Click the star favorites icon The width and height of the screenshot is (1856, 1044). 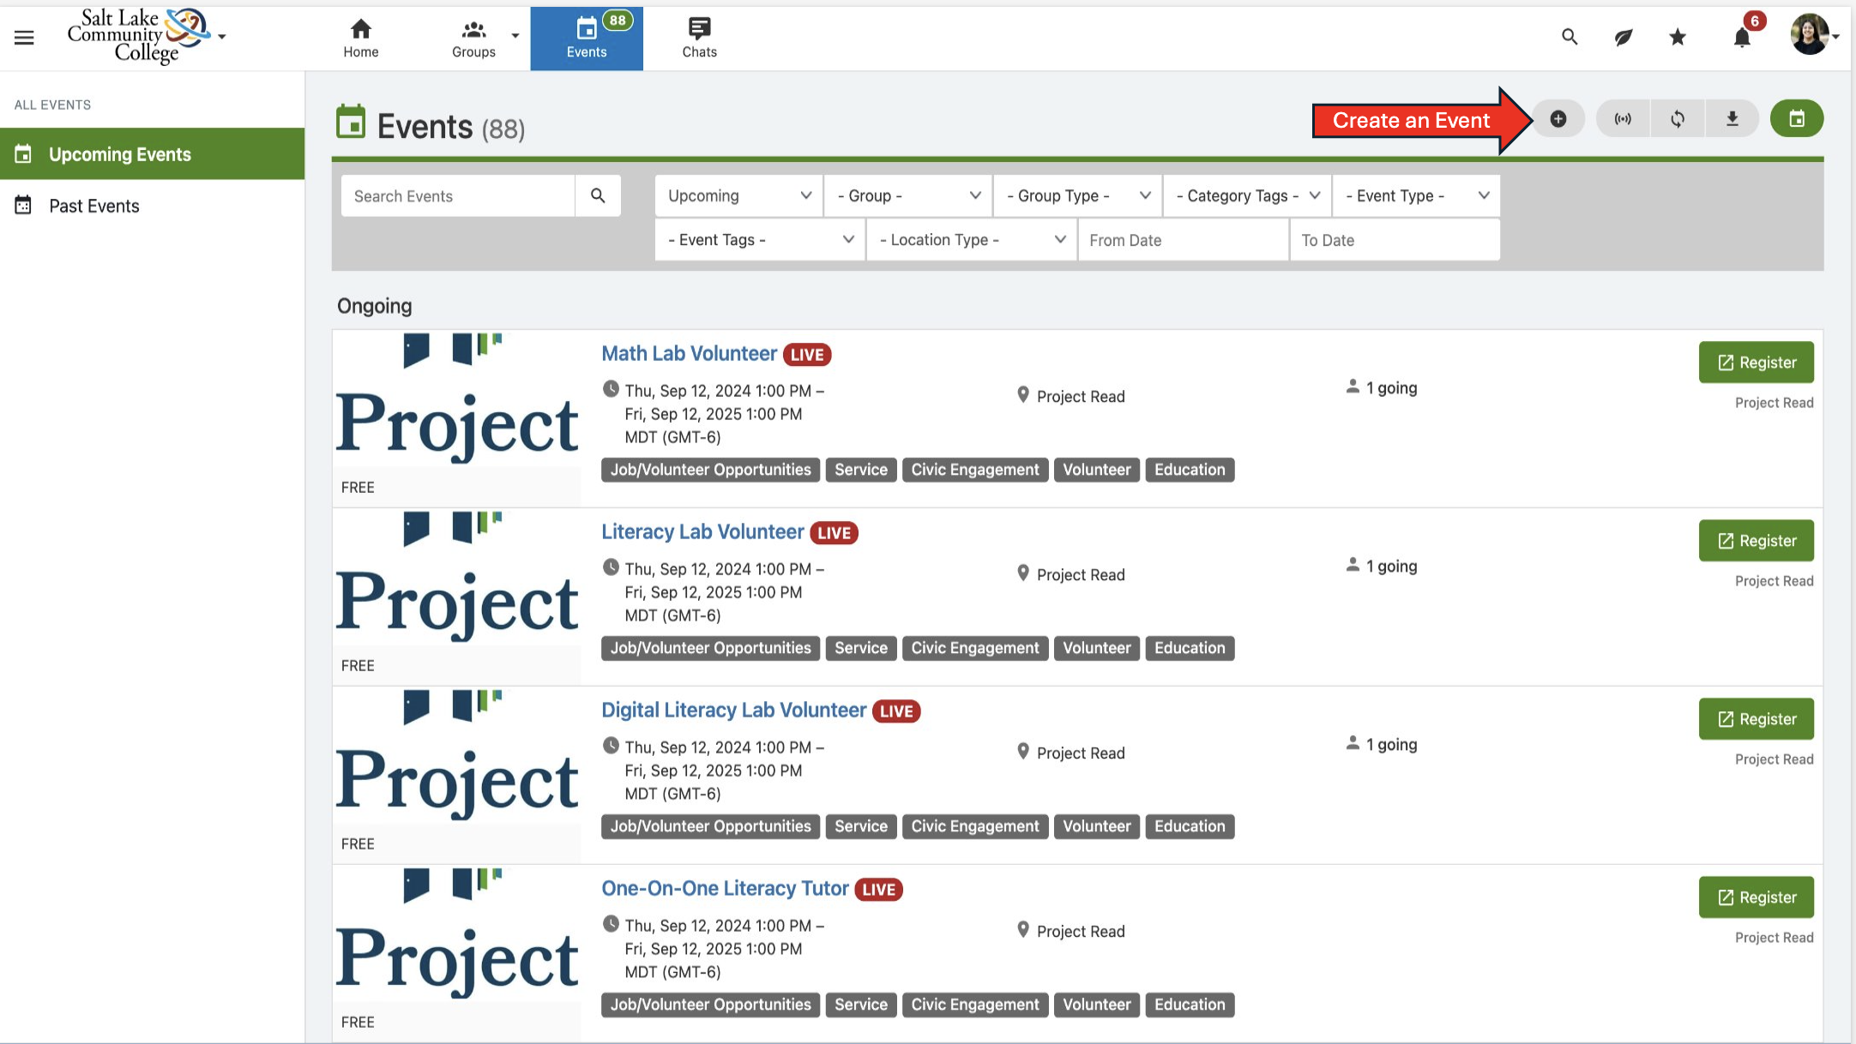(1678, 37)
